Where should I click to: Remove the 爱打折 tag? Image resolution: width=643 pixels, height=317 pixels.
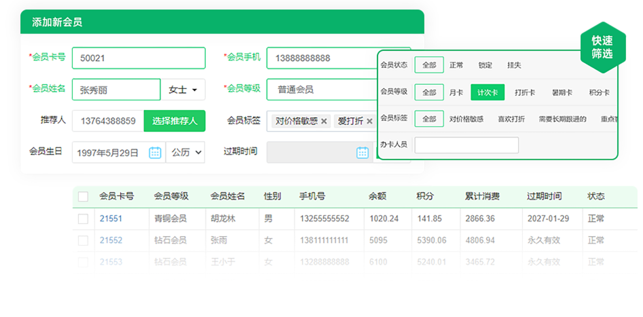[x=369, y=122]
